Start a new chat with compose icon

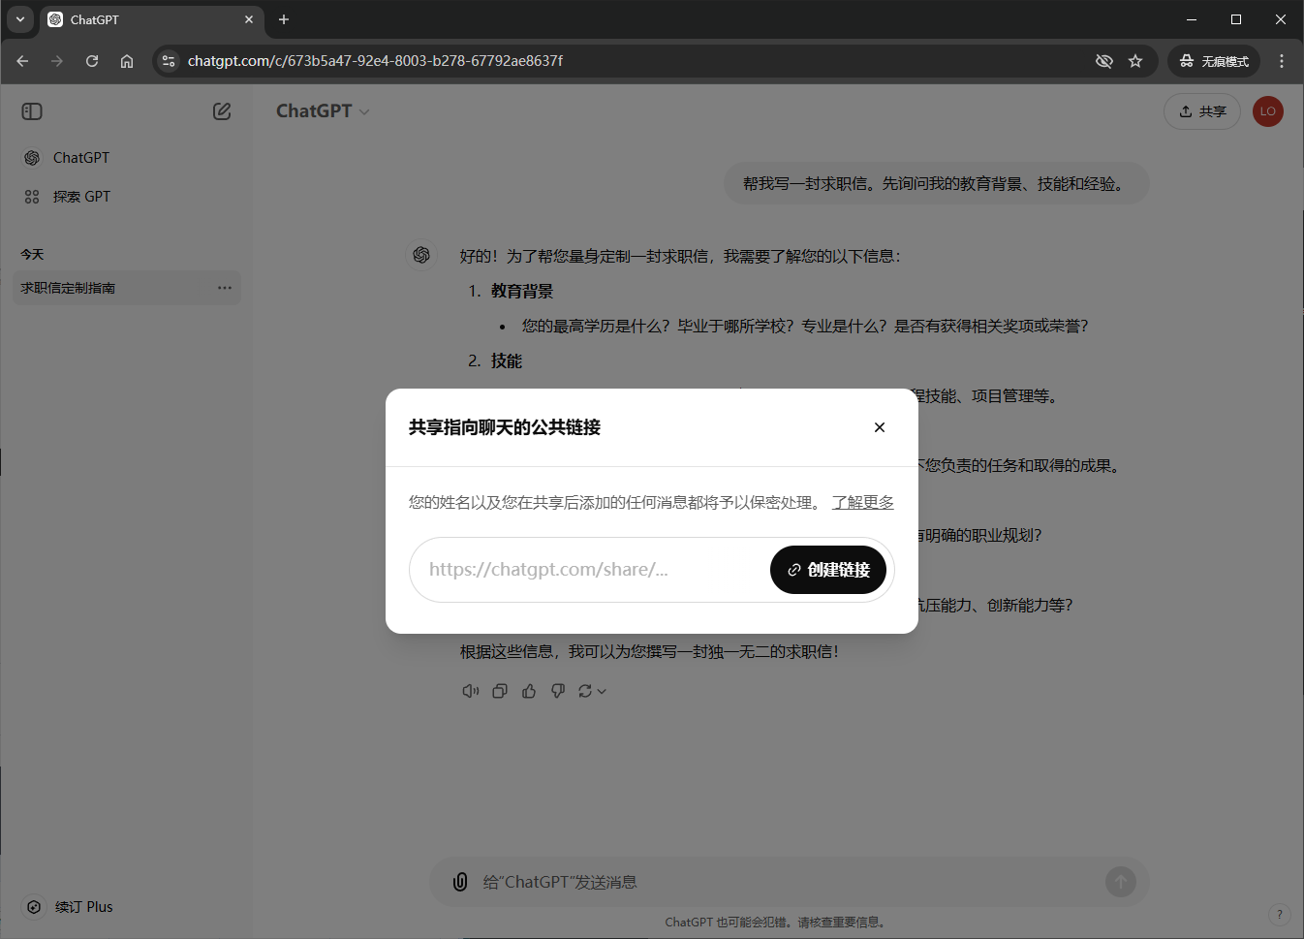[x=222, y=111]
